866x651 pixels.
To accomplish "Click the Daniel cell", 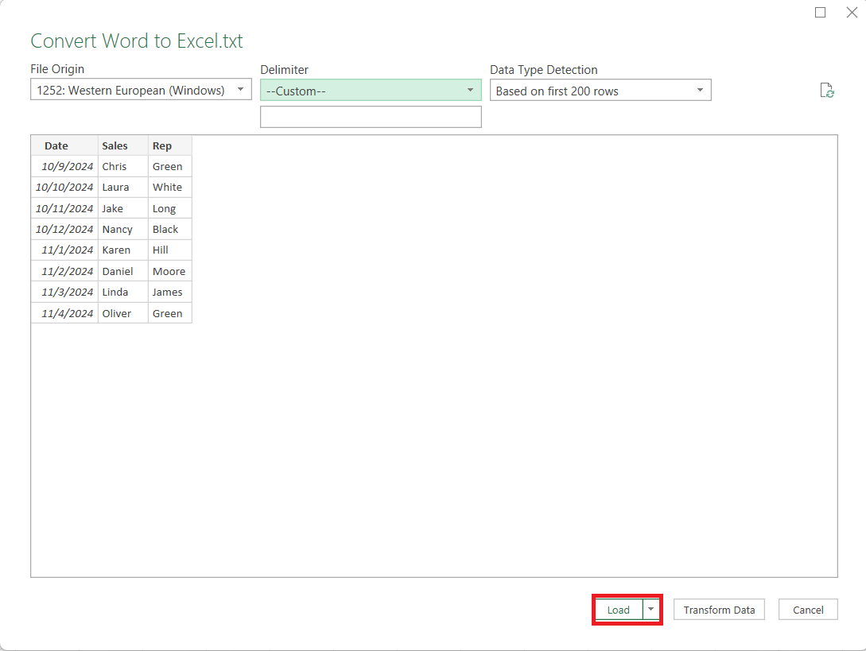I will pos(123,271).
